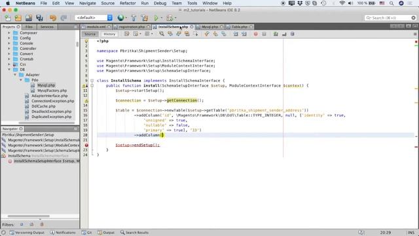419x236 pixels.
Task: Open the Debug Project dropdown arrow
Action: click(x=175, y=18)
